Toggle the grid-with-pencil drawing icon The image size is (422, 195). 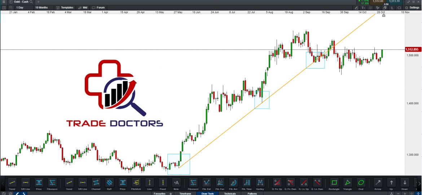click(378, 8)
